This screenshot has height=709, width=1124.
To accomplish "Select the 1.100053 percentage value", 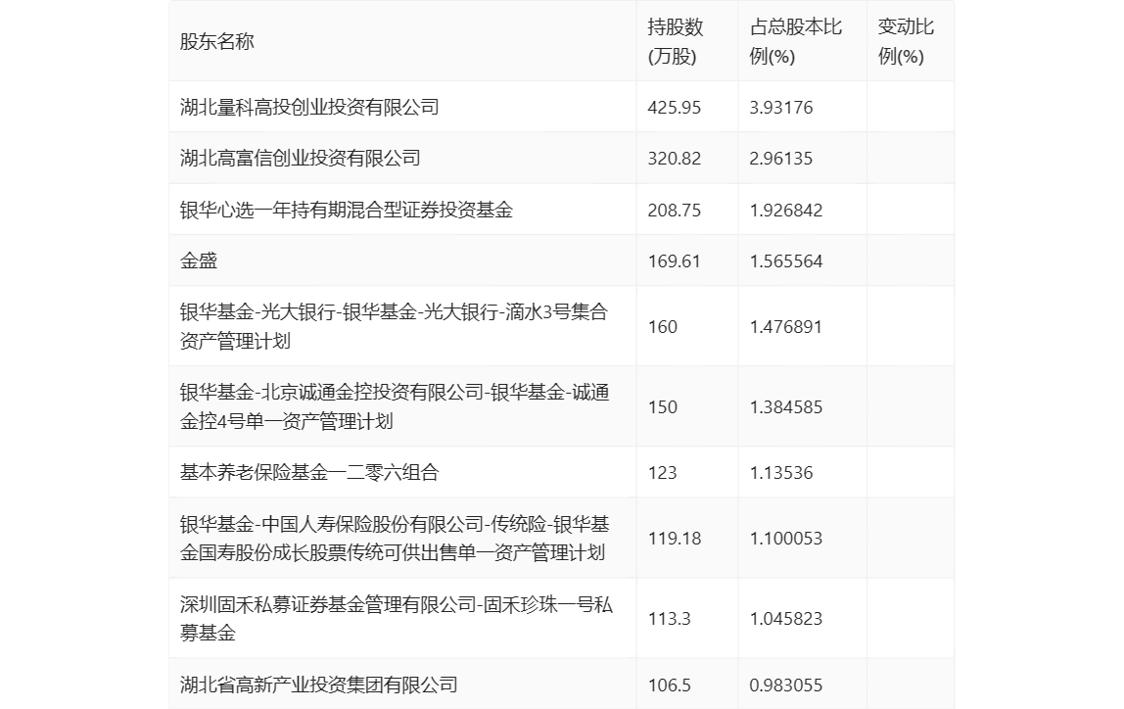I will click(x=786, y=539).
